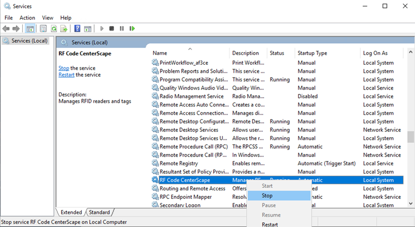This screenshot has height=227, width=415.
Task: Open the View menu
Action: pos(47,18)
